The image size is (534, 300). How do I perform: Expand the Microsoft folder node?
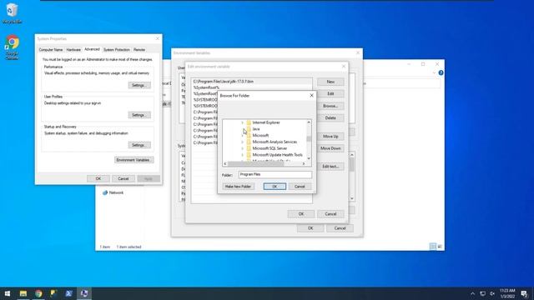(243, 135)
